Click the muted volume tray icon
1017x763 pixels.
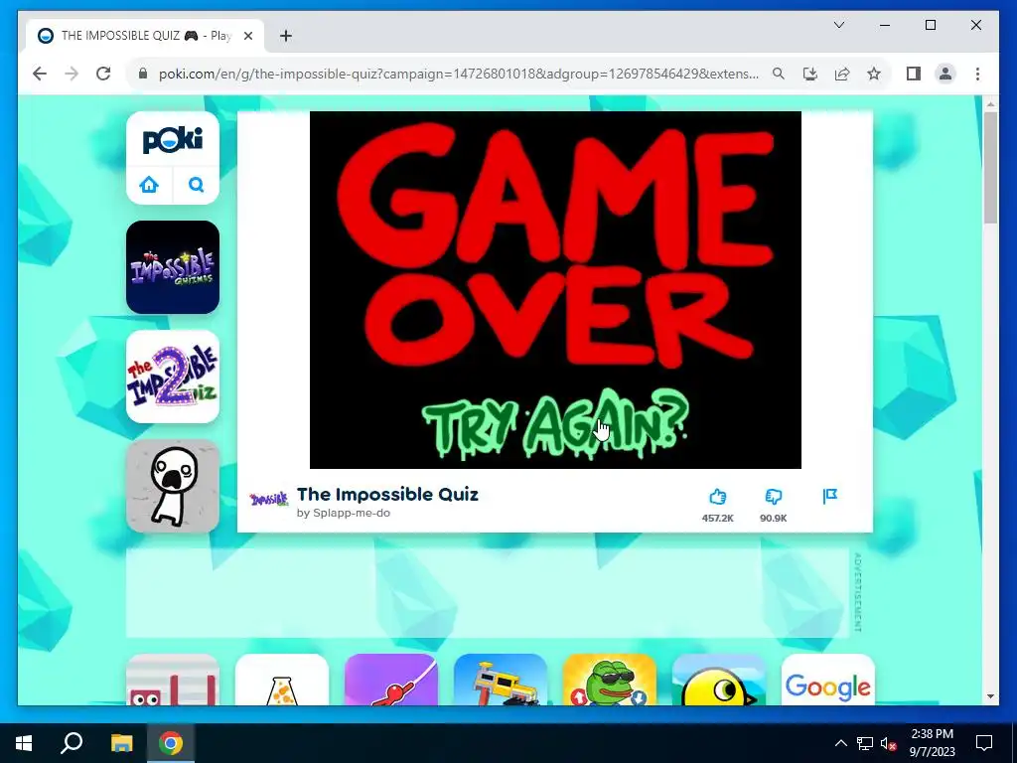click(889, 743)
